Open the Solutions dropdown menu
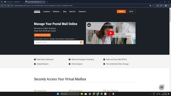The width and height of the screenshot is (171, 96). point(57,11)
